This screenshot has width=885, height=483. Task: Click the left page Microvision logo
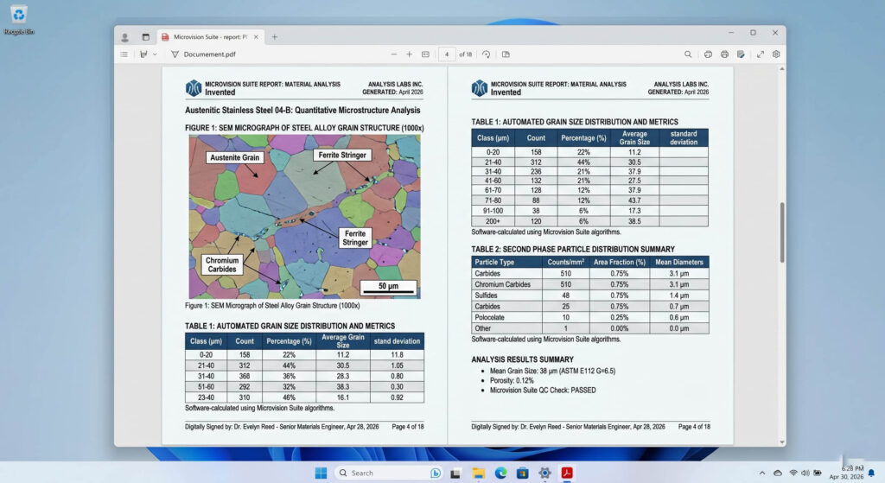(x=194, y=88)
